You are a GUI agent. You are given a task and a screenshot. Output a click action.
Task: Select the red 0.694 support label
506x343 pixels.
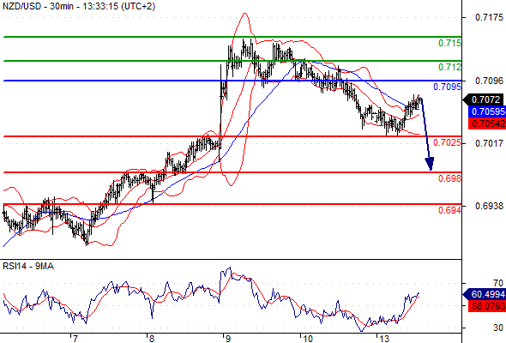pos(449,210)
